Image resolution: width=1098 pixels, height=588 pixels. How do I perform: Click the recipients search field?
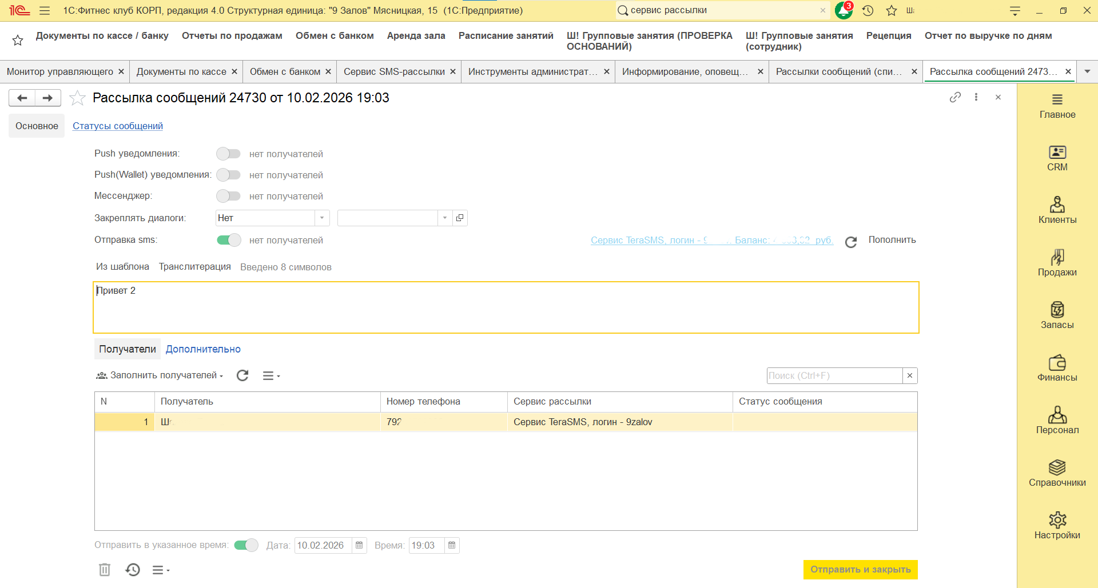click(834, 375)
